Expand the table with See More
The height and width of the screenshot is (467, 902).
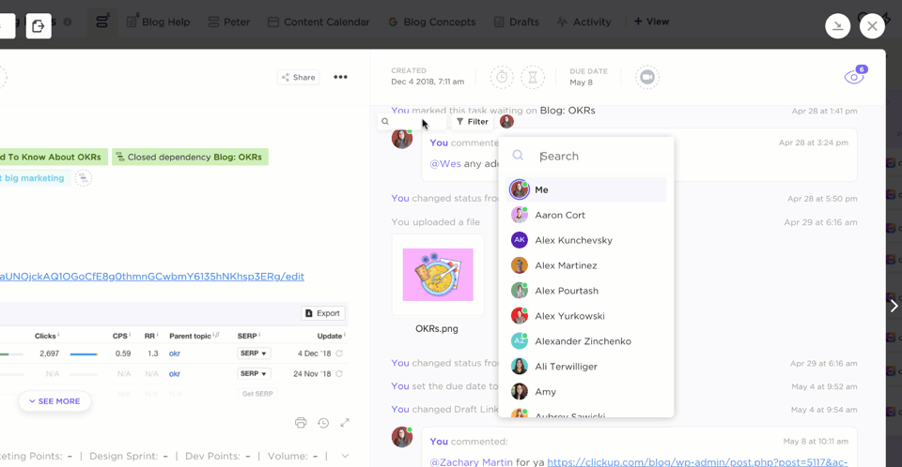coord(54,401)
